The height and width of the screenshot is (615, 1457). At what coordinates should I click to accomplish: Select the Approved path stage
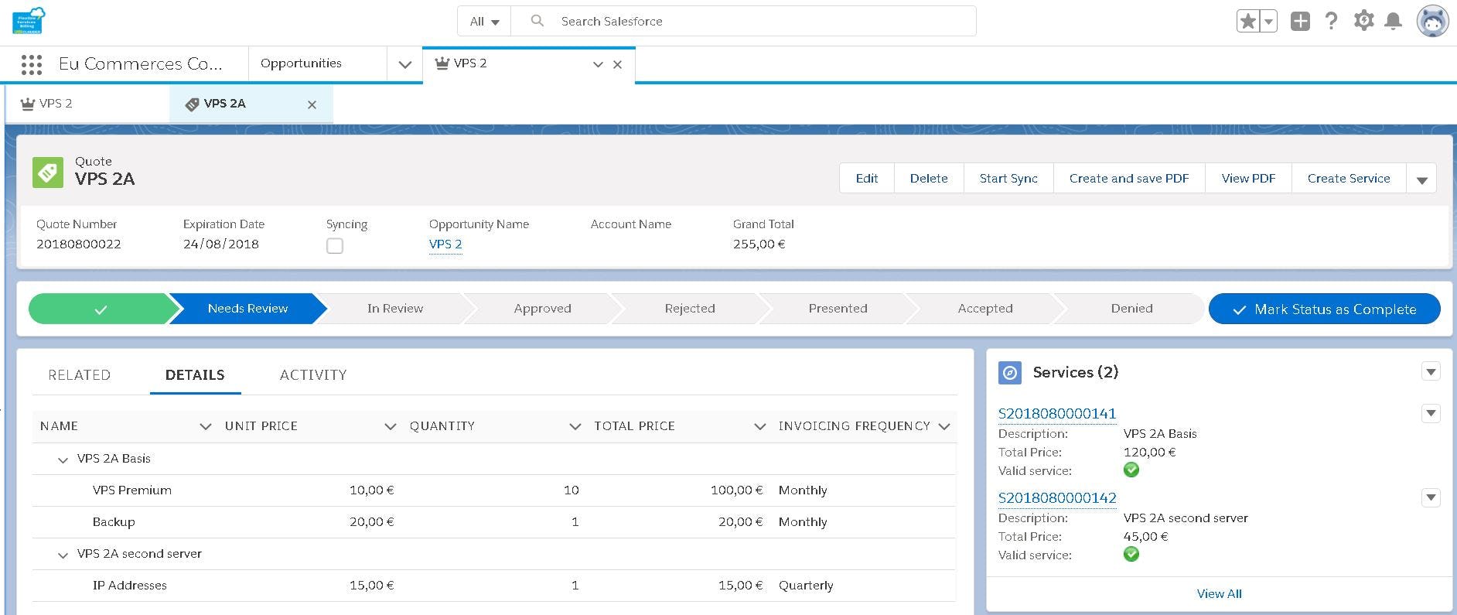coord(542,309)
